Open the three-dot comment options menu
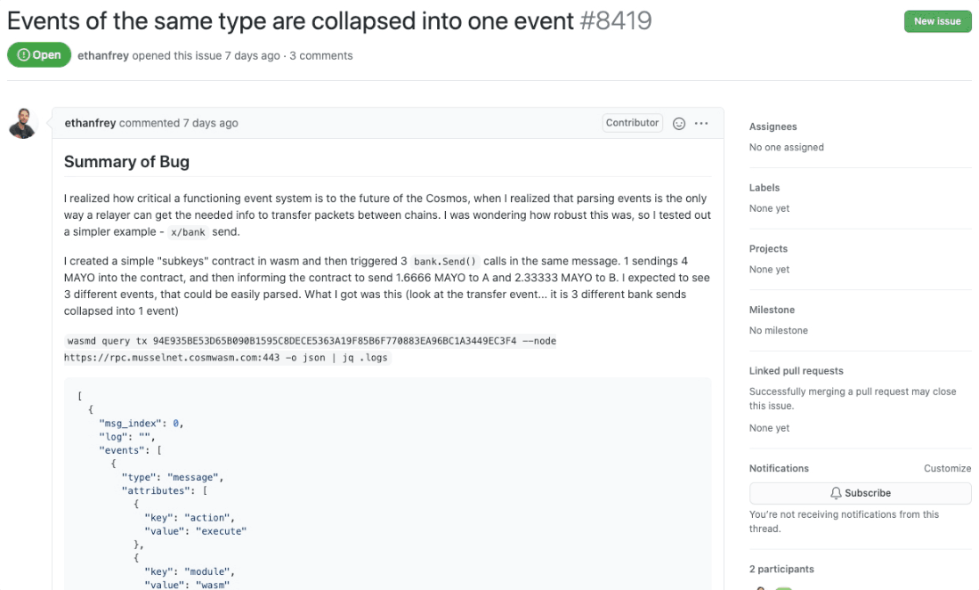This screenshot has height=590, width=979. pyautogui.click(x=701, y=124)
